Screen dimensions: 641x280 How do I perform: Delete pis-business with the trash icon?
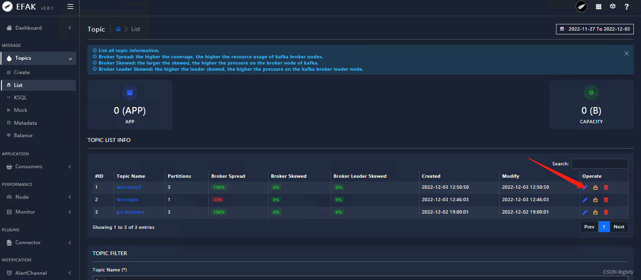pos(606,212)
